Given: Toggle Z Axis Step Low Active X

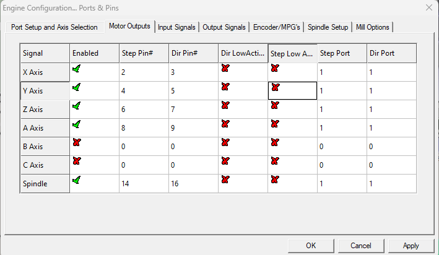Looking at the screenshot, I should 275,106.
